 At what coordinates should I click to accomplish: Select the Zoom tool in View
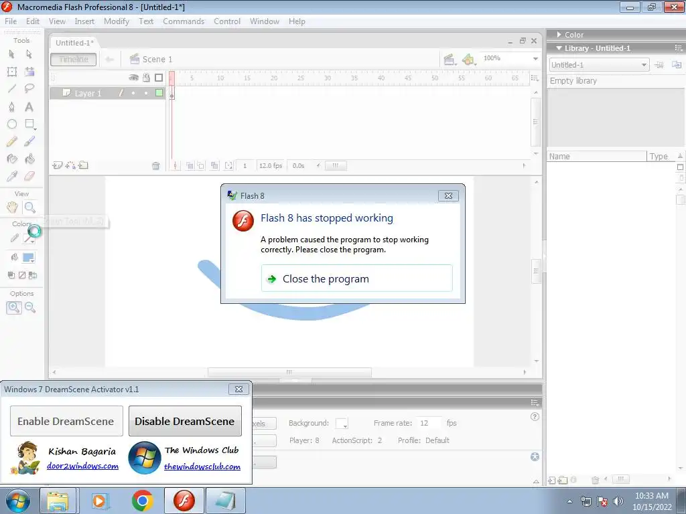(x=29, y=207)
